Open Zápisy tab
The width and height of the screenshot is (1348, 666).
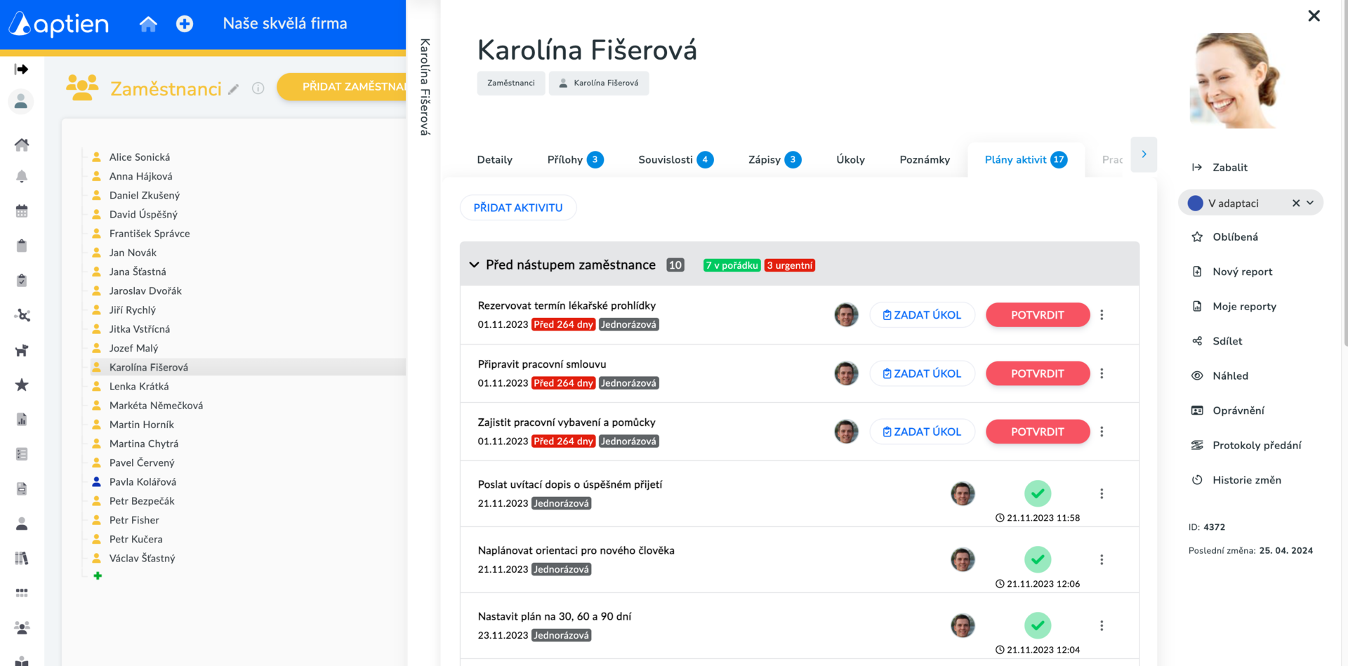(x=774, y=160)
